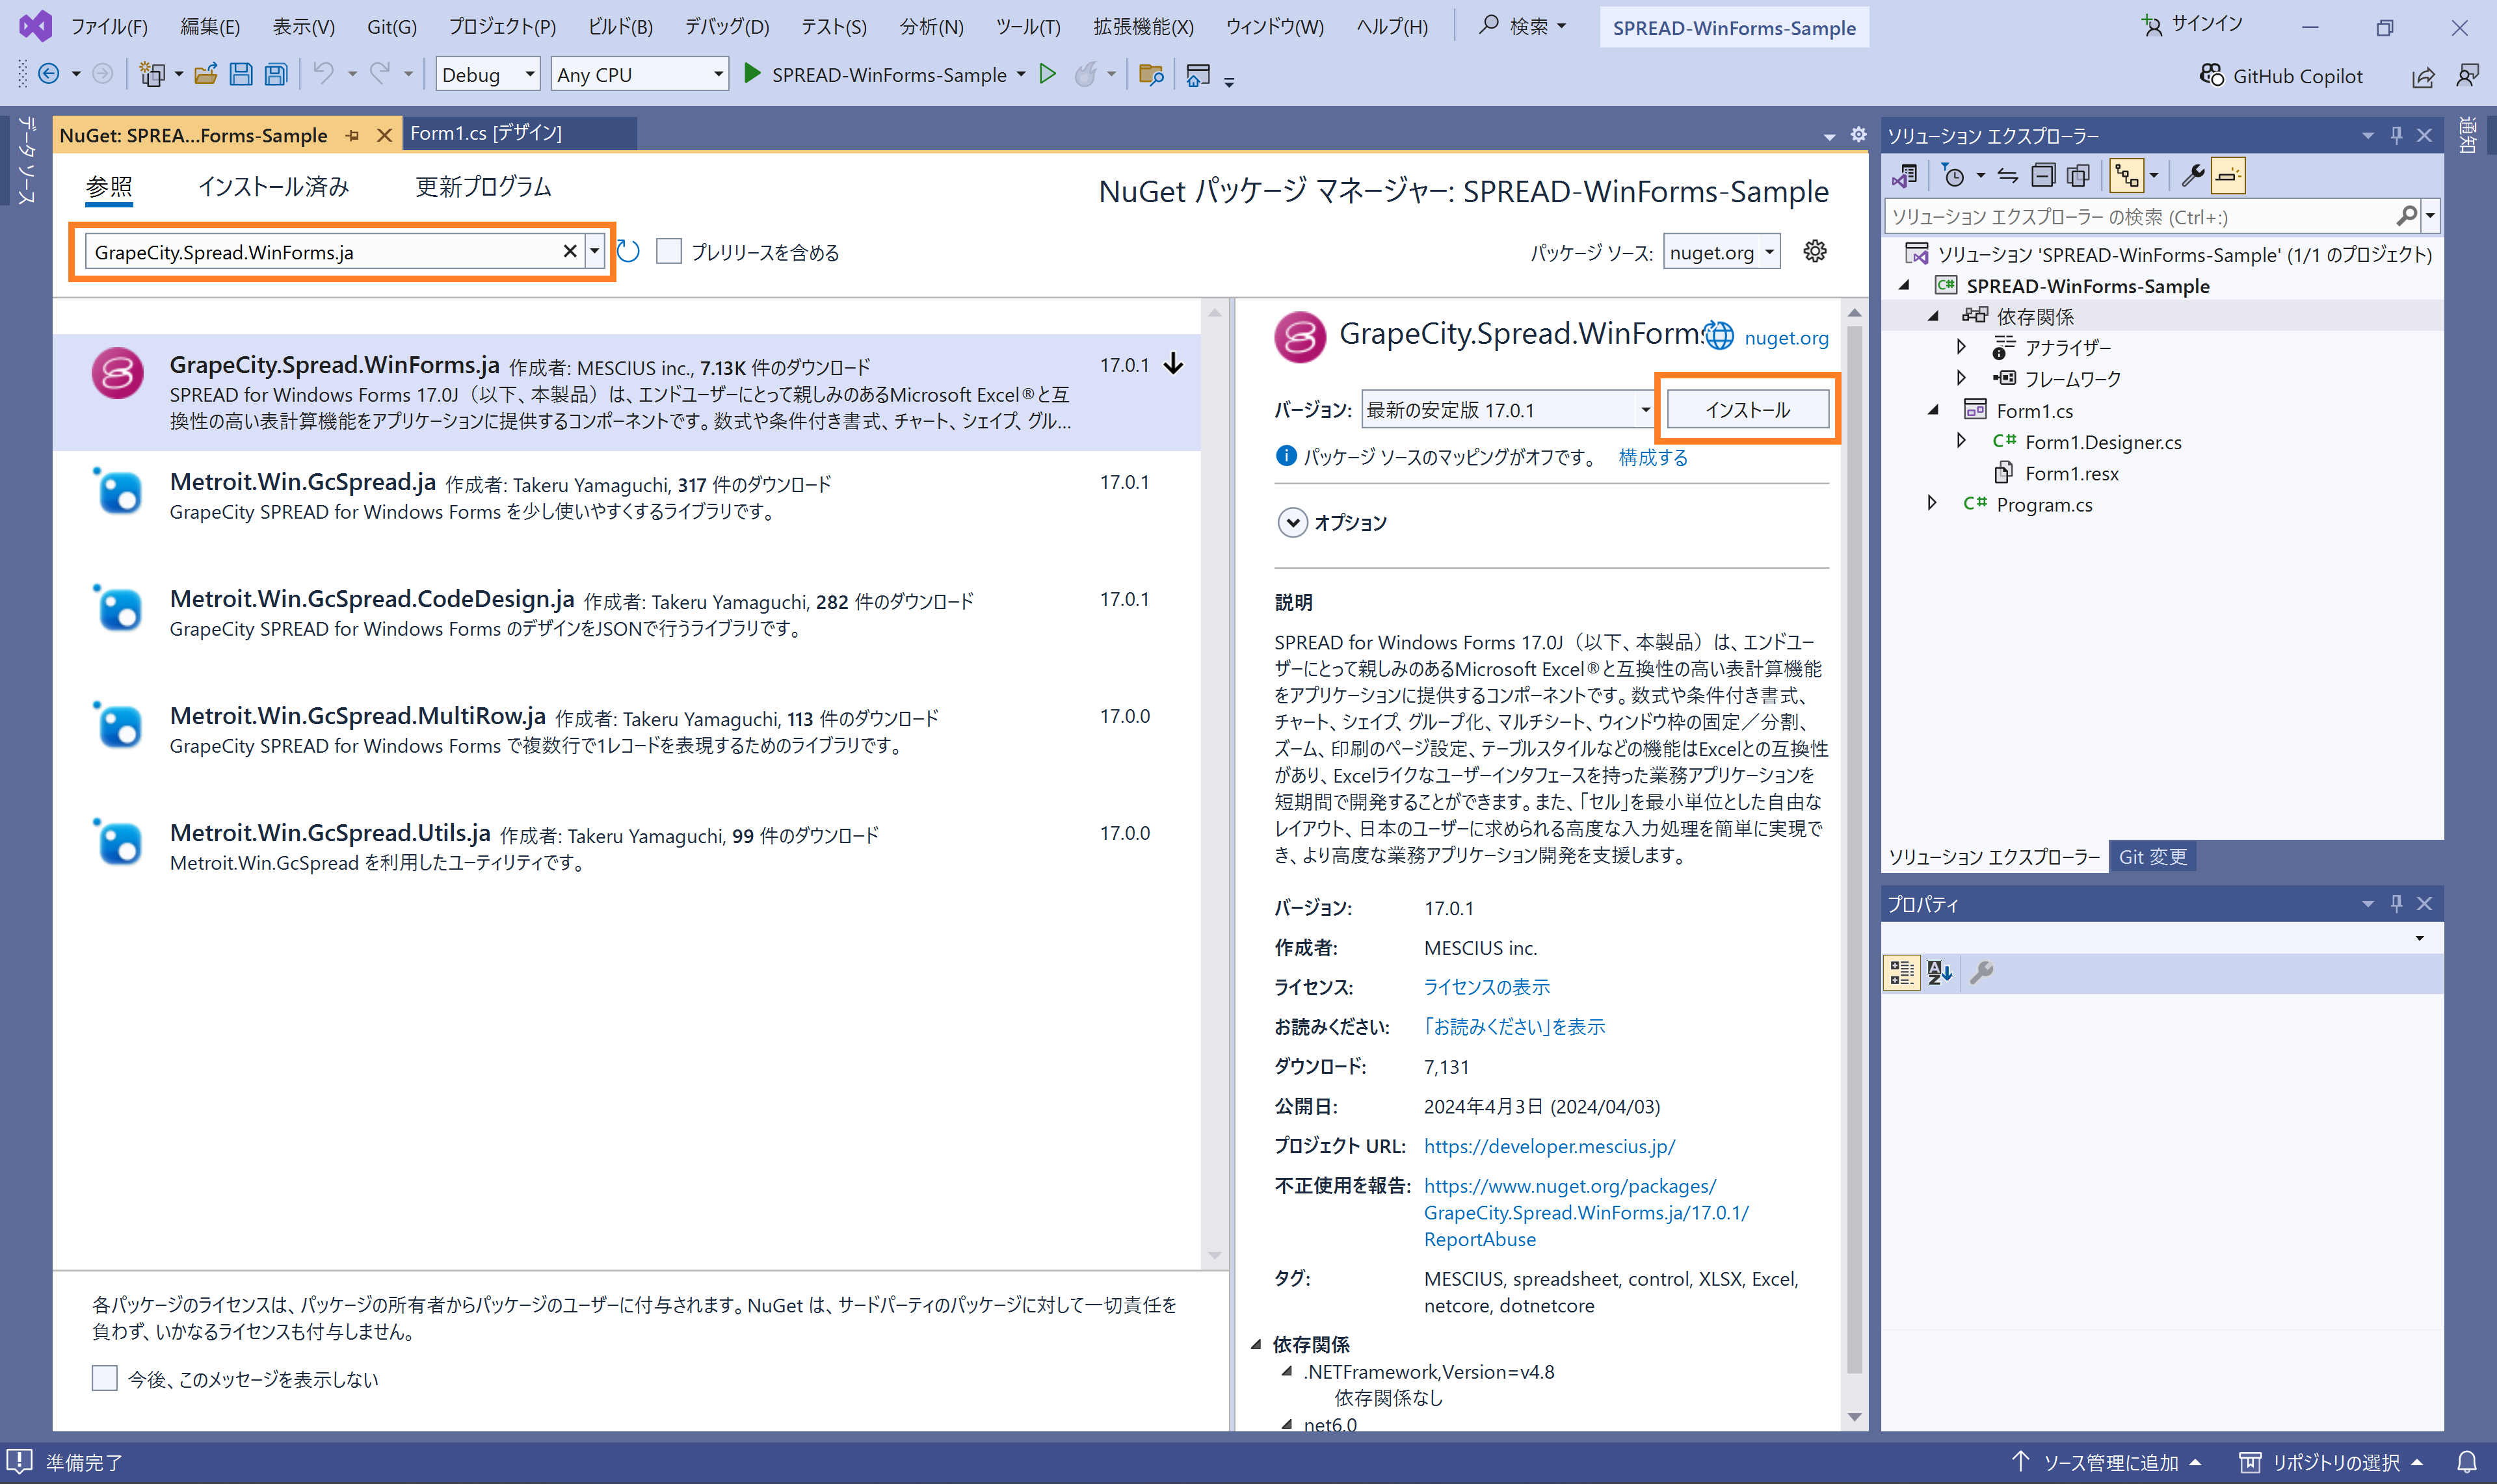Expand the Program.cs tree node
The height and width of the screenshot is (1484, 2497).
(1933, 503)
